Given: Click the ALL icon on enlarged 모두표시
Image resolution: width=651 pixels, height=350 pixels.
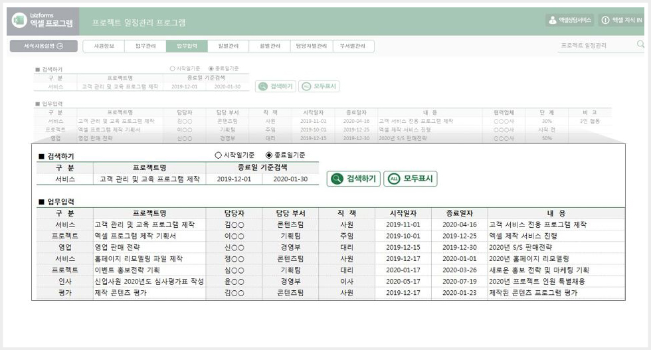Looking at the screenshot, I should [x=394, y=179].
